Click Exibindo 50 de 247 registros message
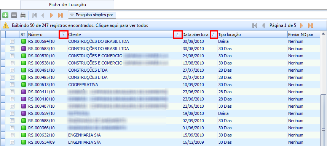Viewport: 327px width, 146px height. [x=80, y=25]
